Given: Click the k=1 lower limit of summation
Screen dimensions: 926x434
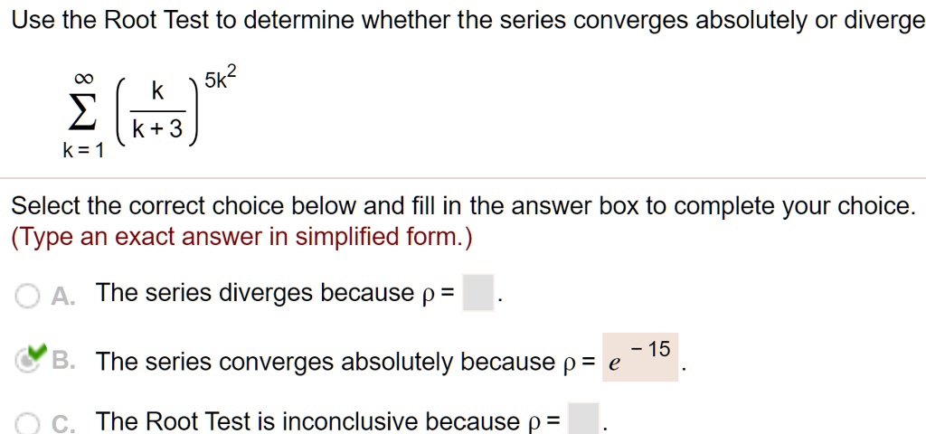Looking at the screenshot, I should [x=83, y=152].
